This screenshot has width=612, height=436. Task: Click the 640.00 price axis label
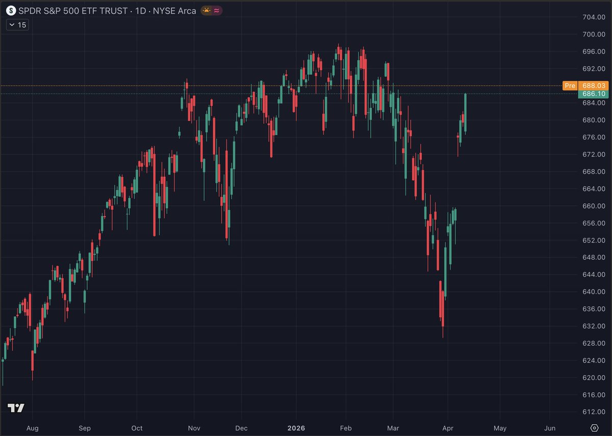[593, 292]
